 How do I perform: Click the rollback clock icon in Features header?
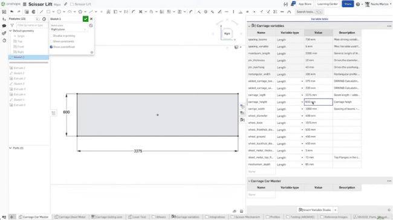(x=44, y=19)
